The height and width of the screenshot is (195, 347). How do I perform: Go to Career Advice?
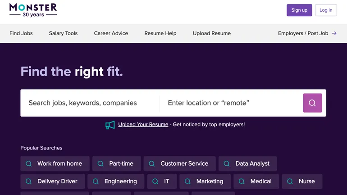[111, 33]
